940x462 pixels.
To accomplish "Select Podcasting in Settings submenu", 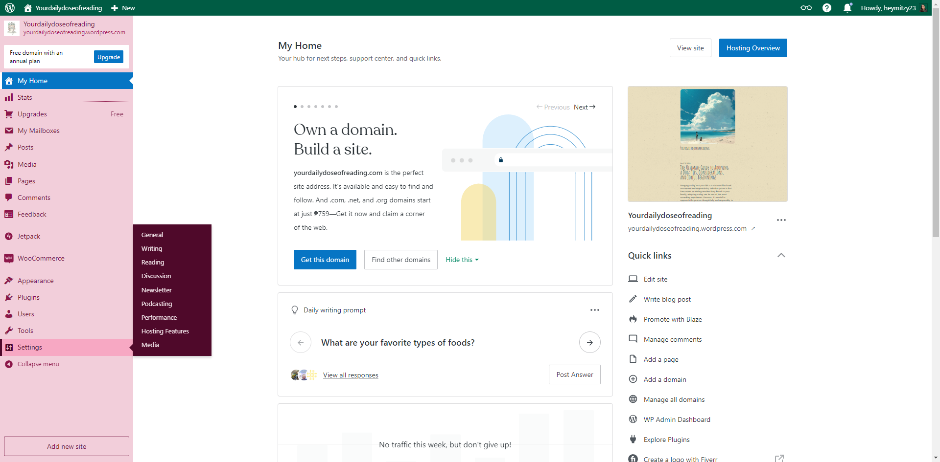I will pos(157,304).
